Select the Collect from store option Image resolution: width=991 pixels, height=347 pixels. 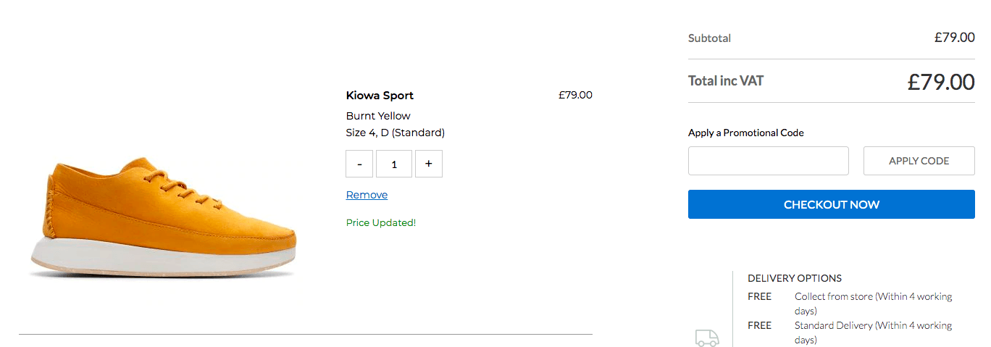(x=873, y=303)
